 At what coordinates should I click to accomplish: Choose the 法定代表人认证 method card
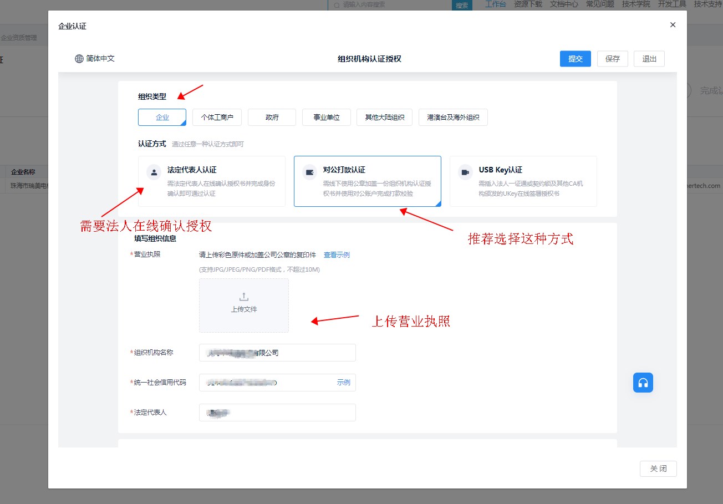pyautogui.click(x=212, y=181)
